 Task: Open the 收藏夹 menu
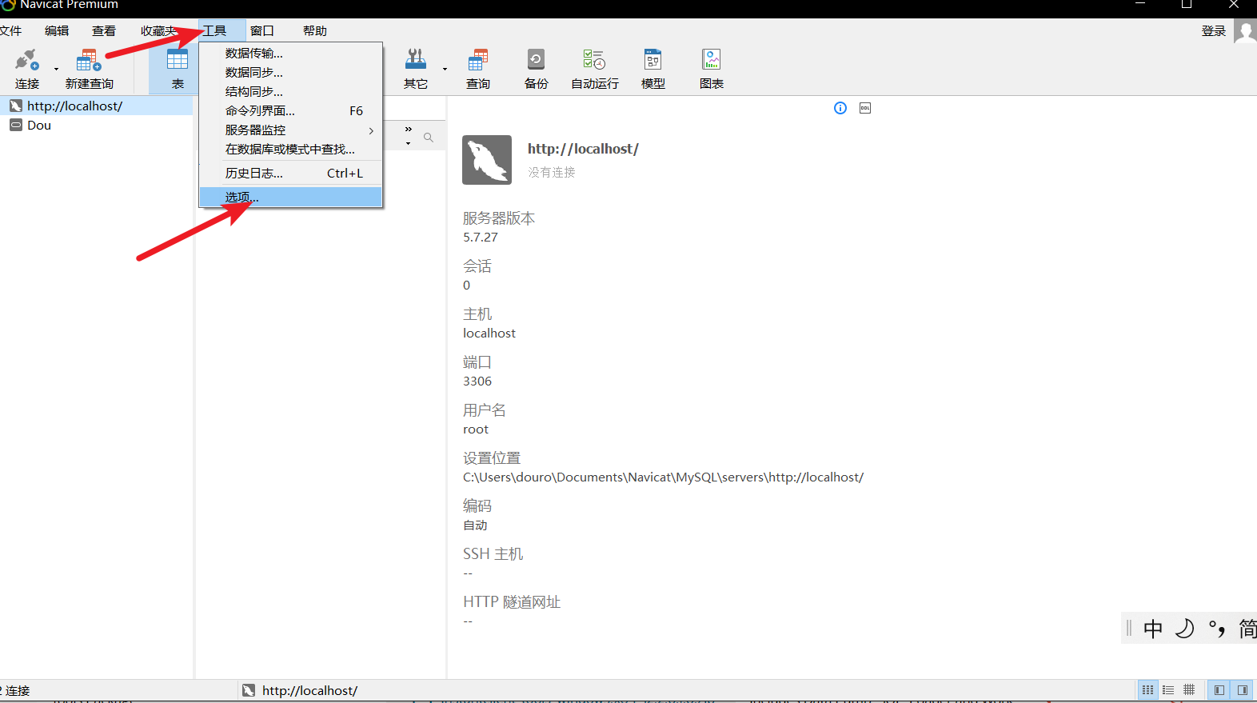(158, 31)
